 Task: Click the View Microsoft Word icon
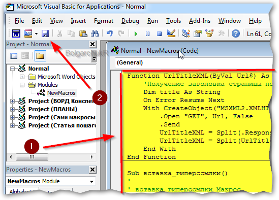pos(16,33)
